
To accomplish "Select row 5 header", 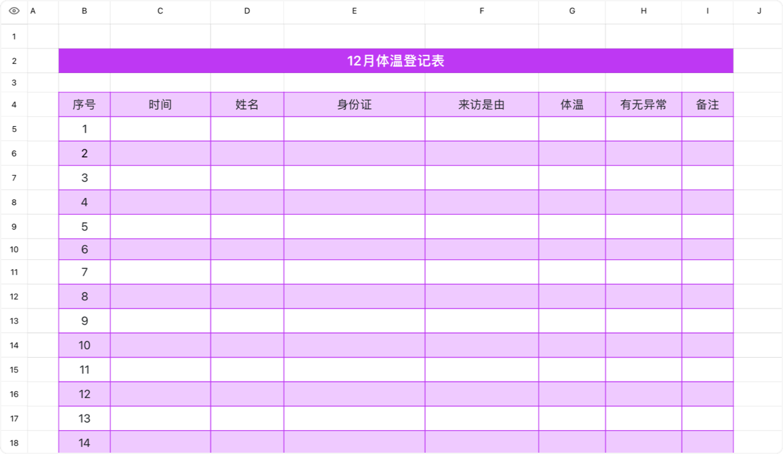I will click(x=14, y=129).
